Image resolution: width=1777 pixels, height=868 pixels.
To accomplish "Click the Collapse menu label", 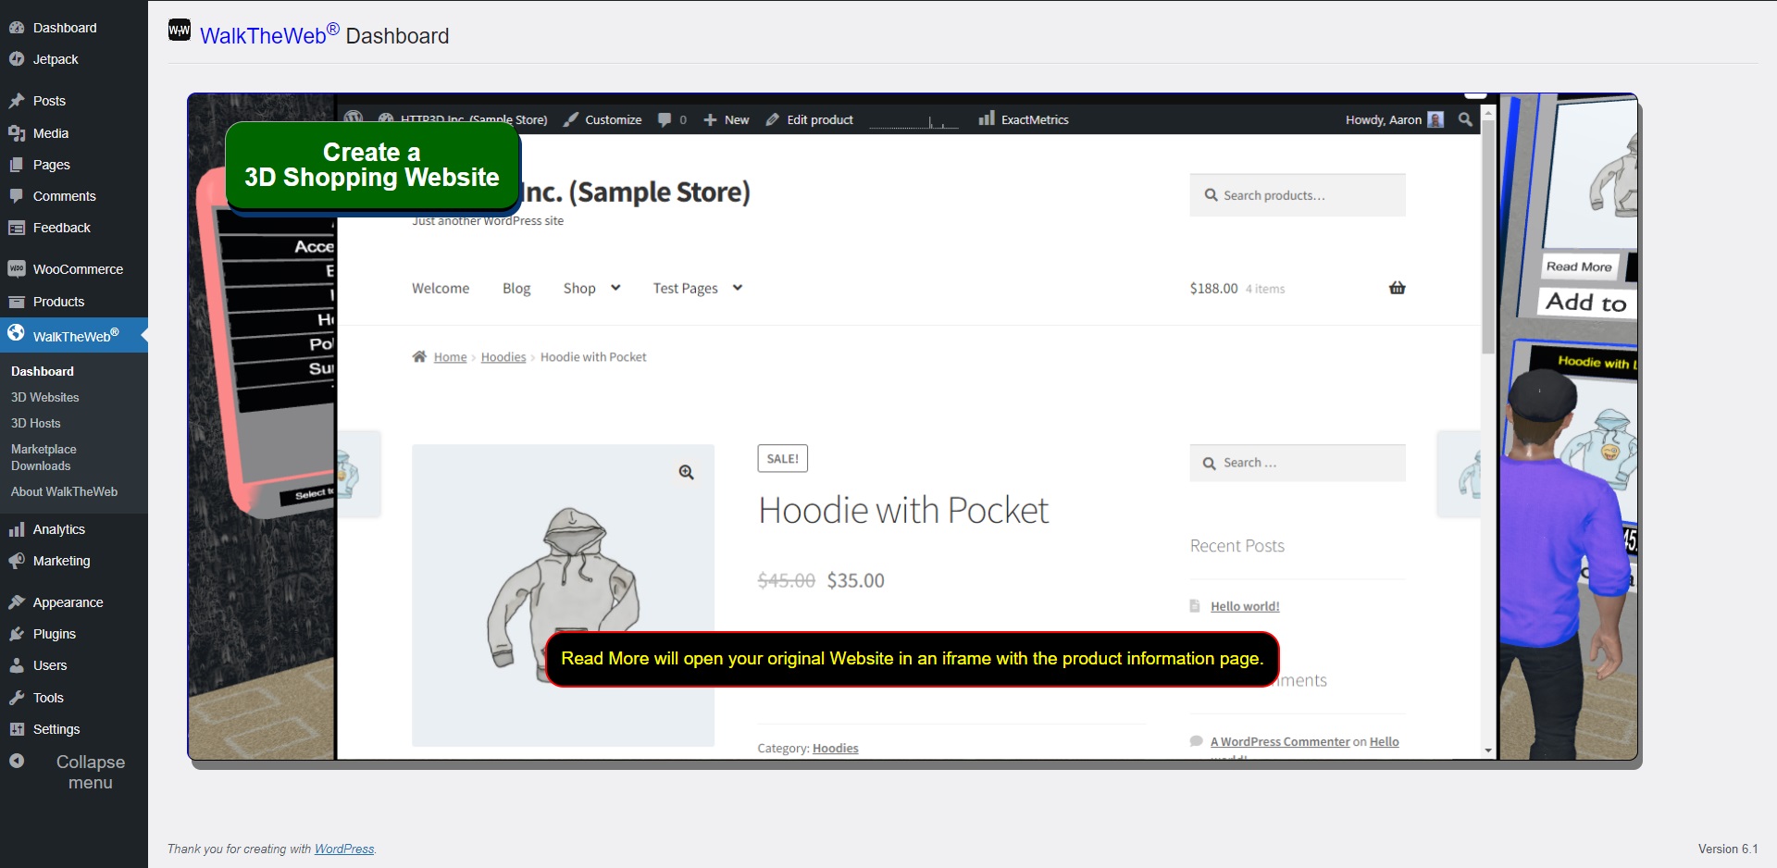I will 91,772.
